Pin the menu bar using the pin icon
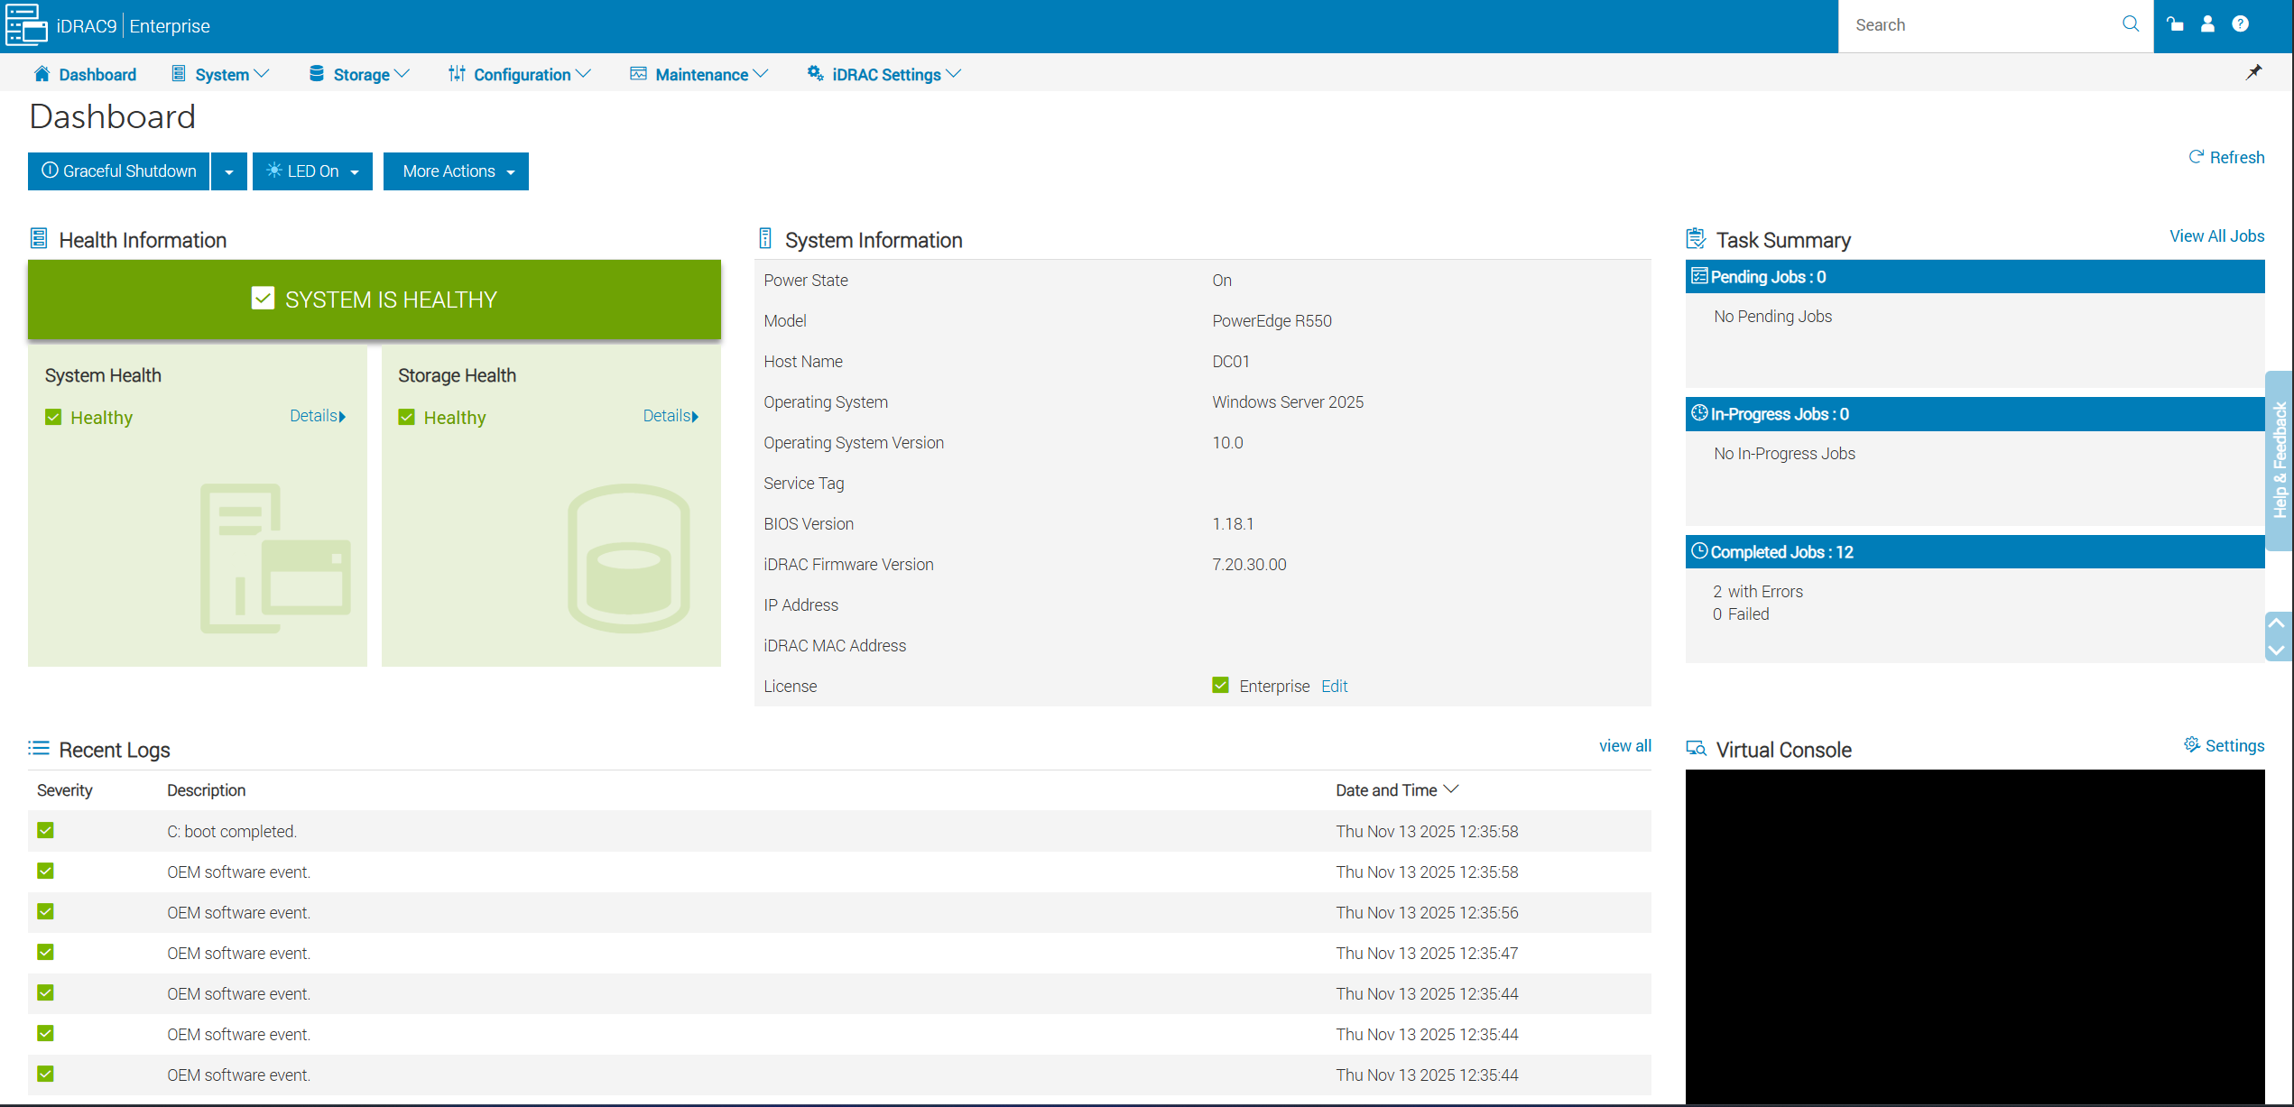Screen dimensions: 2294x1107 2253,72
